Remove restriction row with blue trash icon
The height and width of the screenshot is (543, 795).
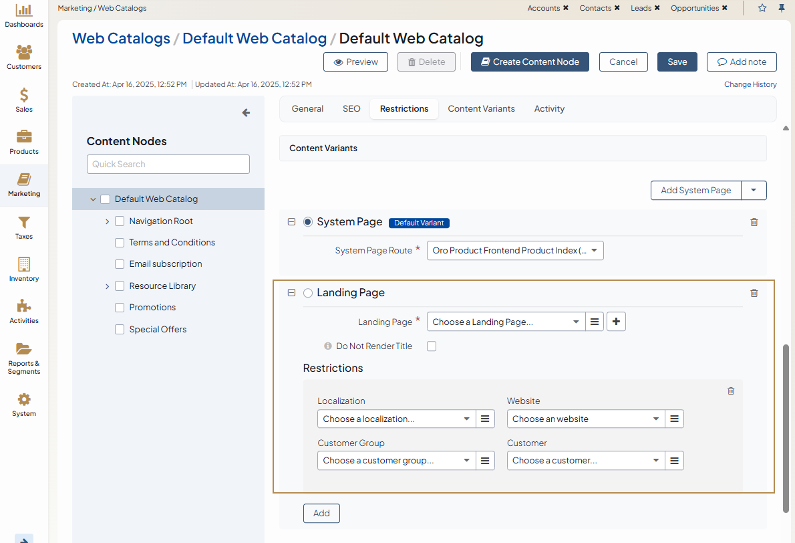click(x=731, y=391)
